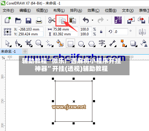Expand the undo history dropdown arrow

(x=93, y=20)
